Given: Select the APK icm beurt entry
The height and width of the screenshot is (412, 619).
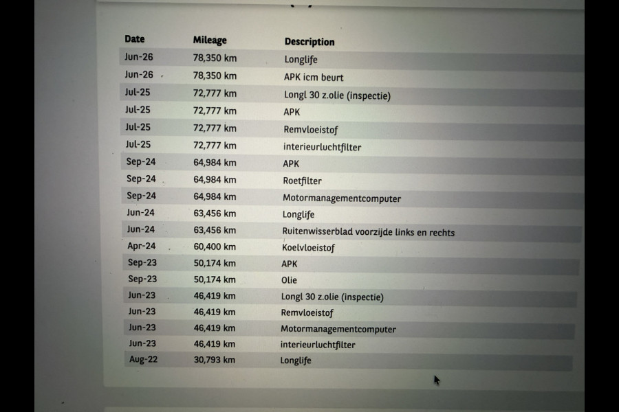Looking at the screenshot, I should point(314,78).
